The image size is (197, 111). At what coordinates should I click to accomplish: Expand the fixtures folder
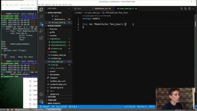pos(53,29)
